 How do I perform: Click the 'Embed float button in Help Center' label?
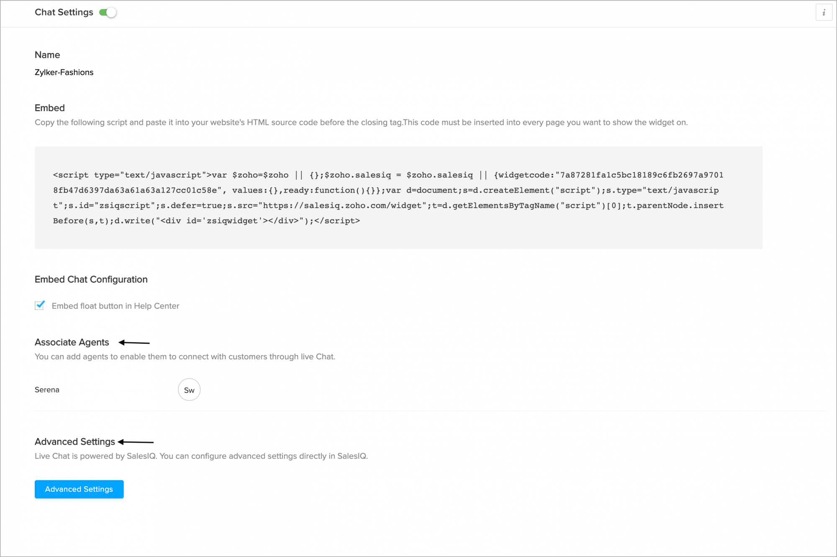coord(116,306)
